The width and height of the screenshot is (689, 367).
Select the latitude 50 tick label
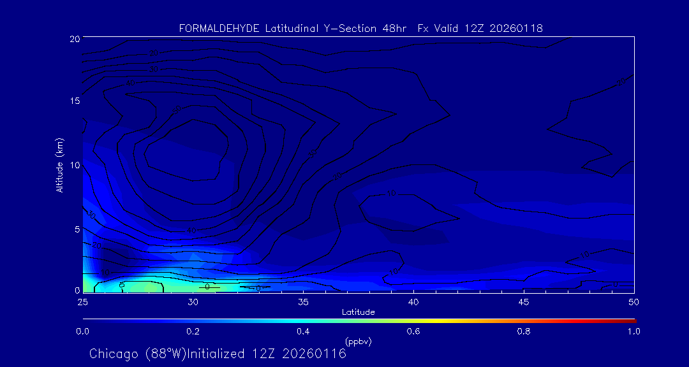pyautogui.click(x=633, y=301)
